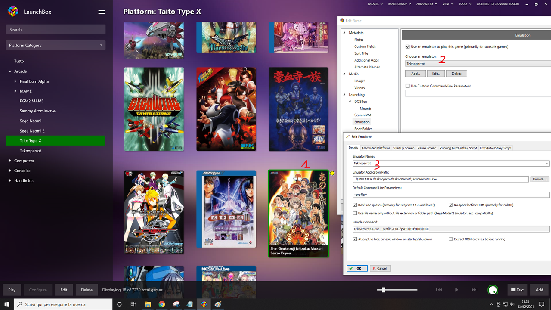Select Images under Media in Edit Game

click(x=360, y=81)
